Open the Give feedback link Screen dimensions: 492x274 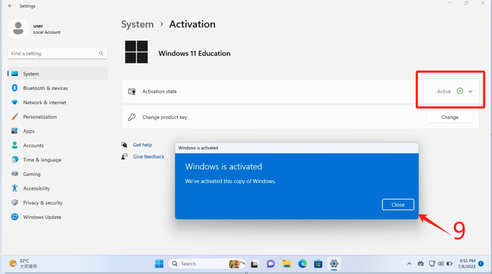click(148, 157)
